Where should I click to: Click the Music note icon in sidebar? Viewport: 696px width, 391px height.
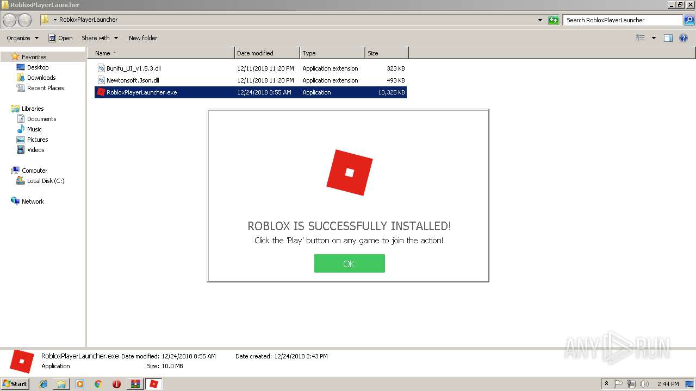click(x=21, y=129)
